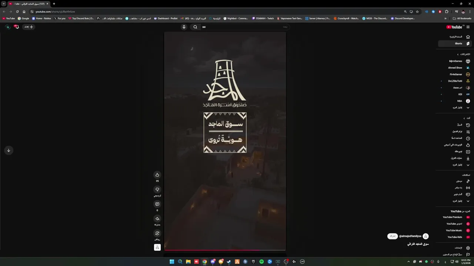Click the magnifier search button
This screenshot has height=266, width=474.
(x=195, y=27)
